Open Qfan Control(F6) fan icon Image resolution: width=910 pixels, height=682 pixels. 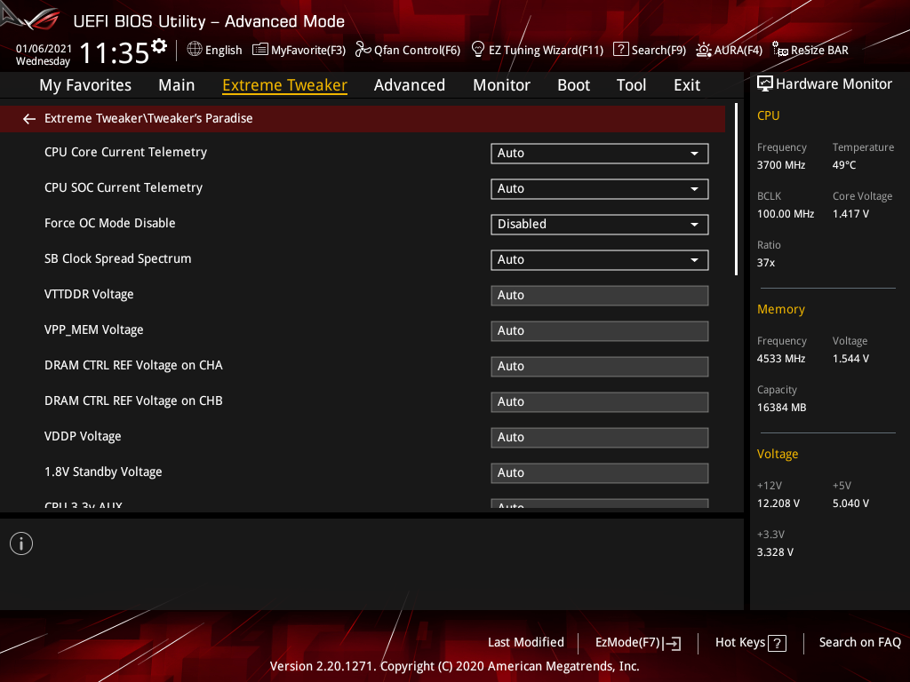(363, 50)
